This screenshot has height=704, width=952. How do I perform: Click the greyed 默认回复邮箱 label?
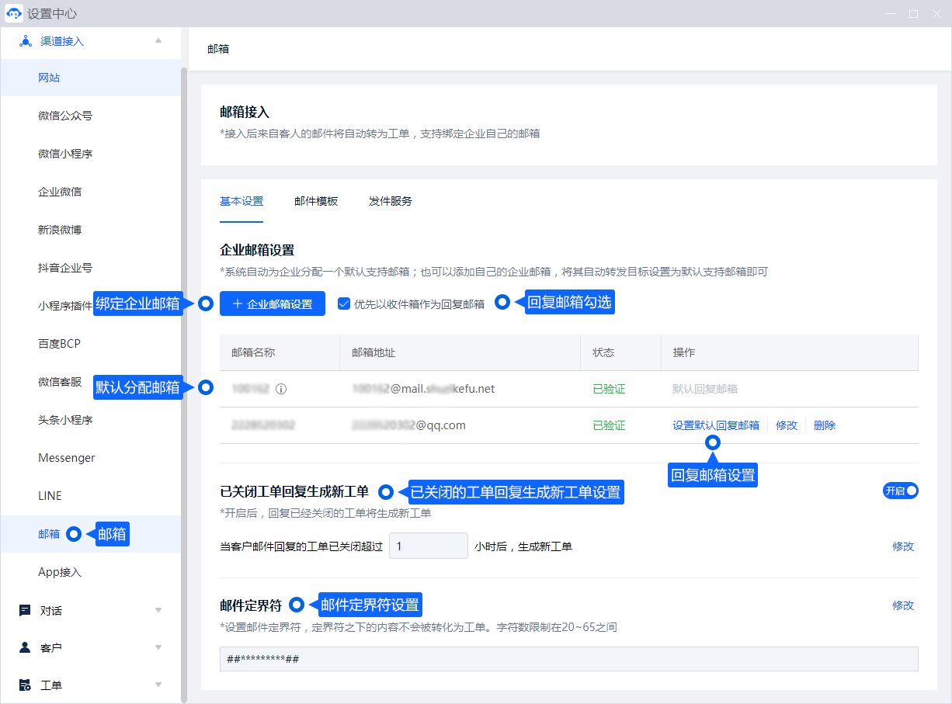pyautogui.click(x=705, y=389)
